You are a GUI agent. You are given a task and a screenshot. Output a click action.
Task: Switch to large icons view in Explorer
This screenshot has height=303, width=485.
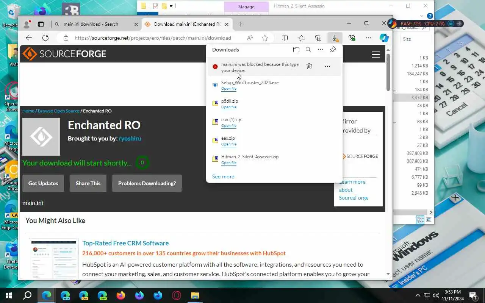[x=429, y=220]
